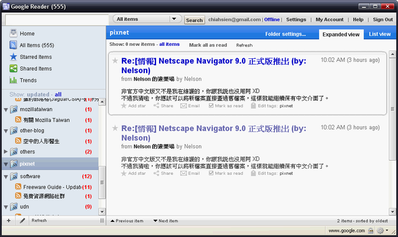Click Email envelope icon on second article
This screenshot has height=237, width=398.
[183, 173]
